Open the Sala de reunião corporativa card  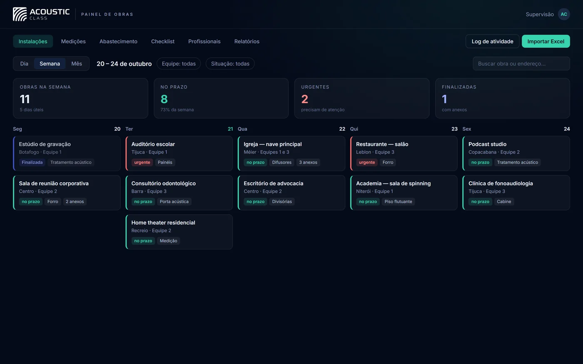pos(67,193)
